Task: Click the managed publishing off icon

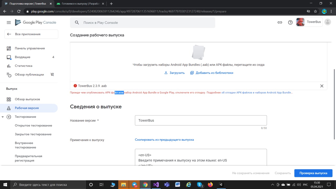Action: click(x=52, y=75)
